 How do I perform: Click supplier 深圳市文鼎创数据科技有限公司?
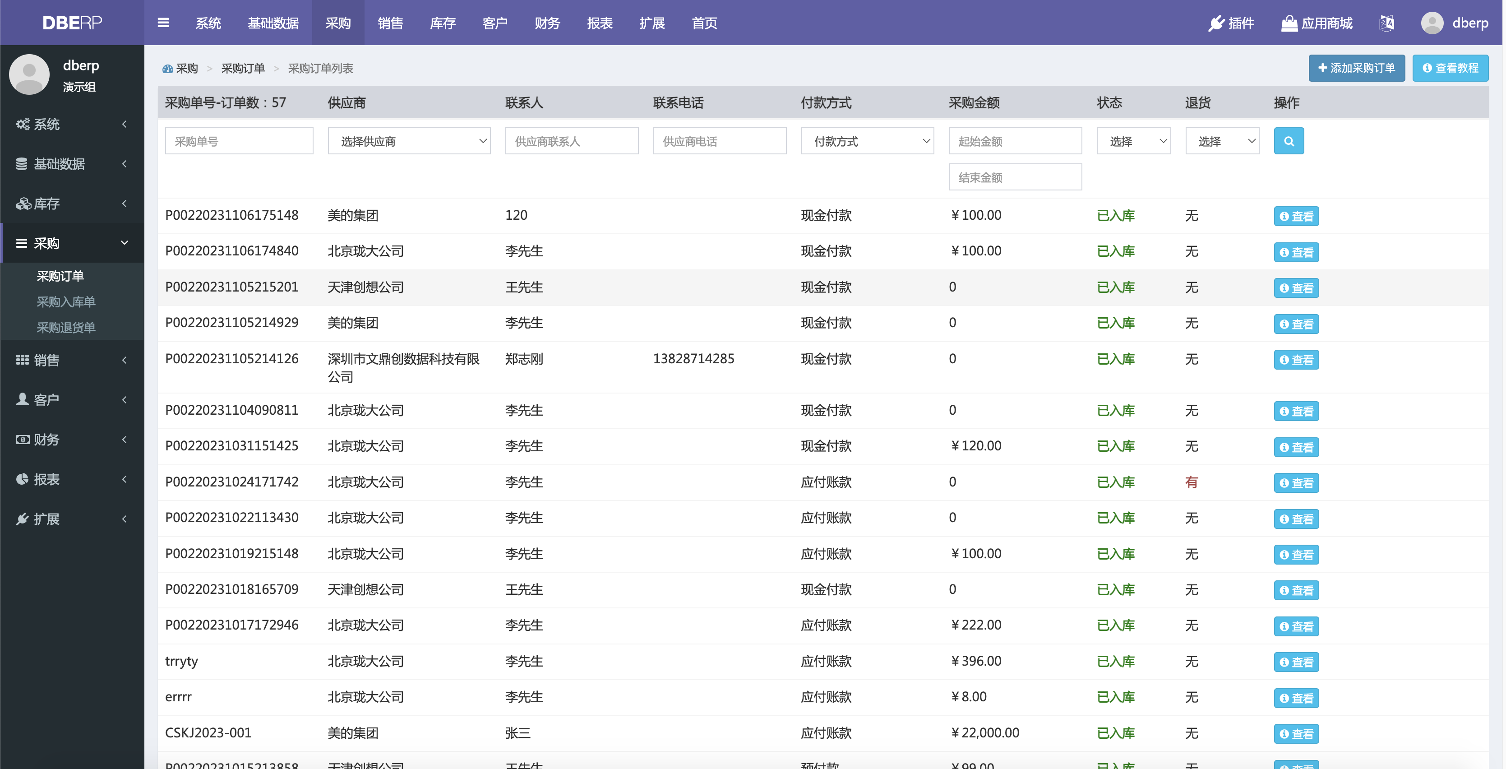pyautogui.click(x=403, y=368)
